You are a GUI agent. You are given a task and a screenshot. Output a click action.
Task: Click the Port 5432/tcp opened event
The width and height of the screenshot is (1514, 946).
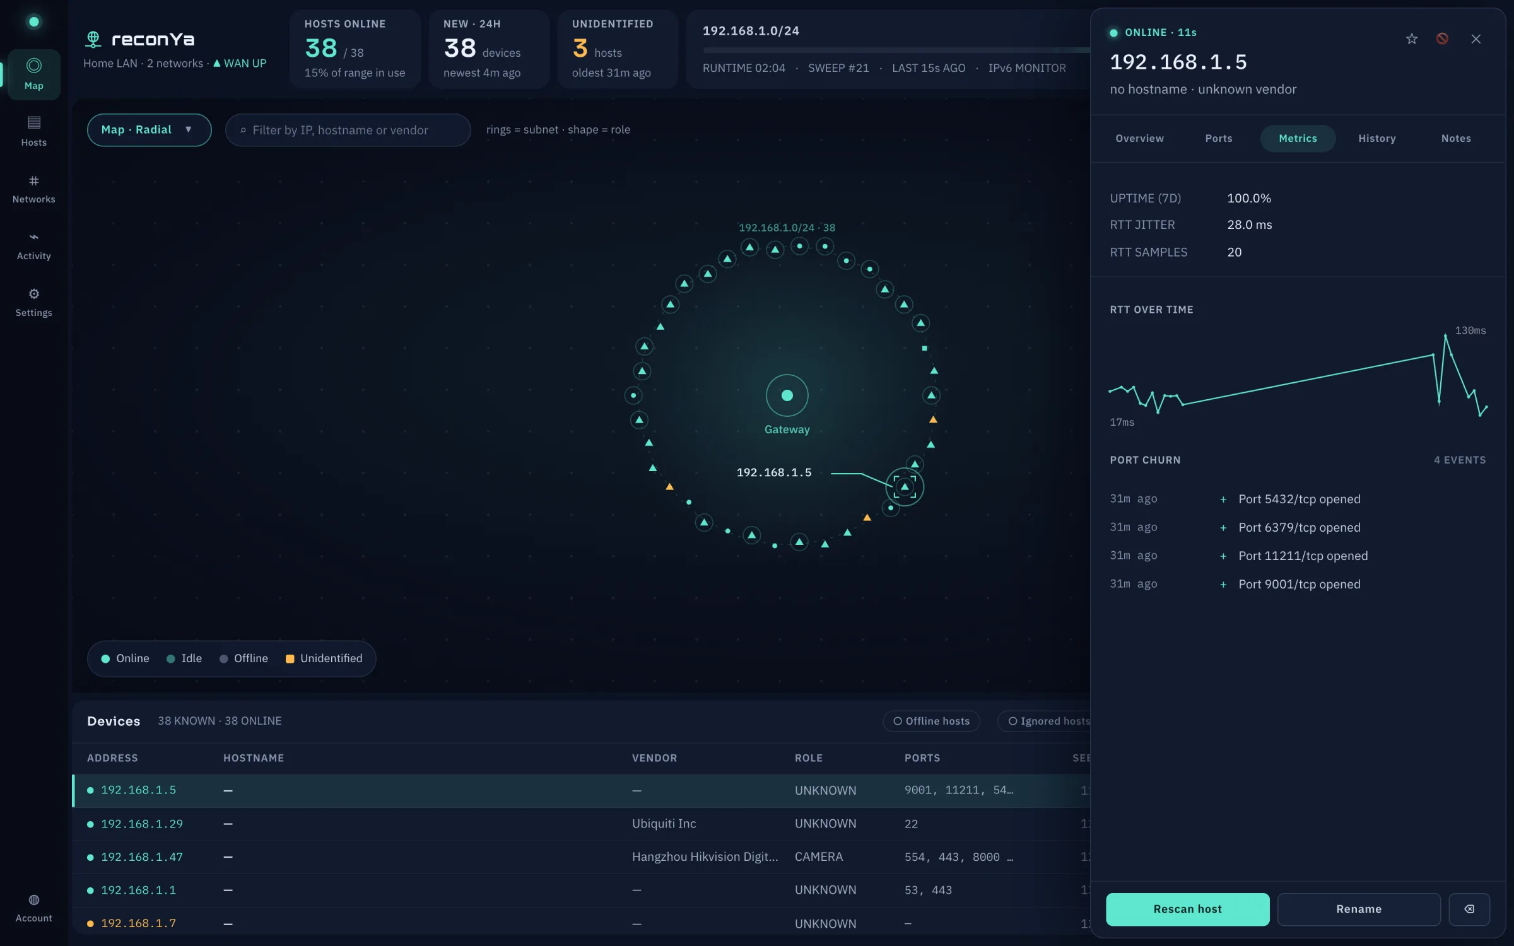click(x=1298, y=499)
